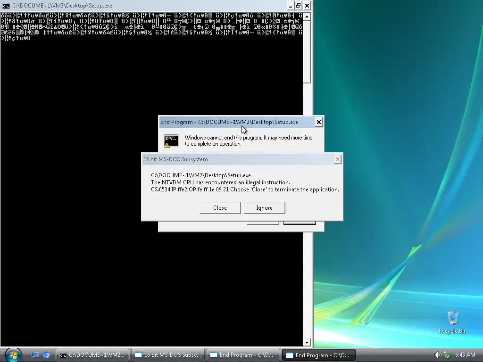Click the command prompt warning icon in End Program

pos(171,141)
